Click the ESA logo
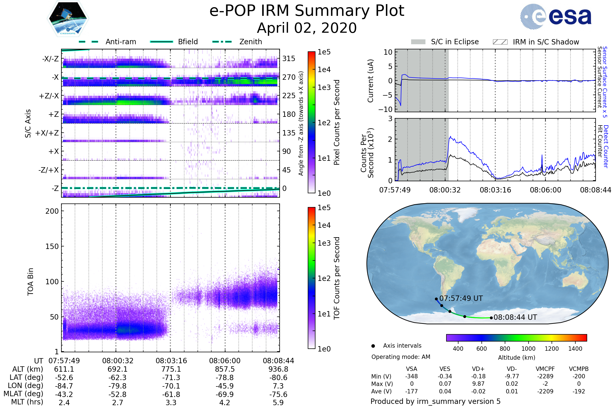 tap(555, 16)
